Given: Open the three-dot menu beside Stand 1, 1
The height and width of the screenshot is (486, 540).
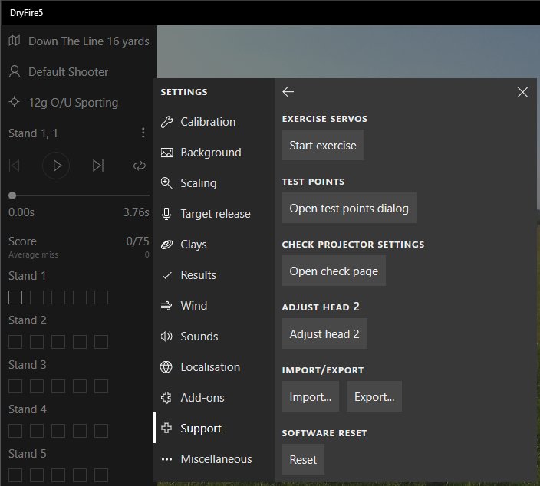Looking at the screenshot, I should (143, 133).
